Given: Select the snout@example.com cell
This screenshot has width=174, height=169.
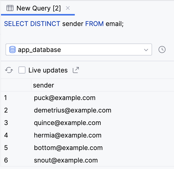Looking at the screenshot, I should pos(66,160).
